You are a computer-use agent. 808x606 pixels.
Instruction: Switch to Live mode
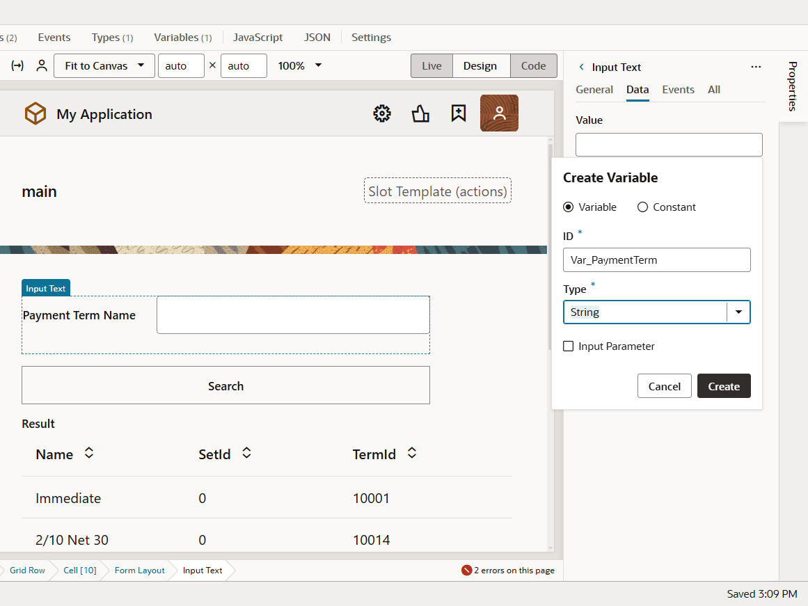[x=431, y=66]
